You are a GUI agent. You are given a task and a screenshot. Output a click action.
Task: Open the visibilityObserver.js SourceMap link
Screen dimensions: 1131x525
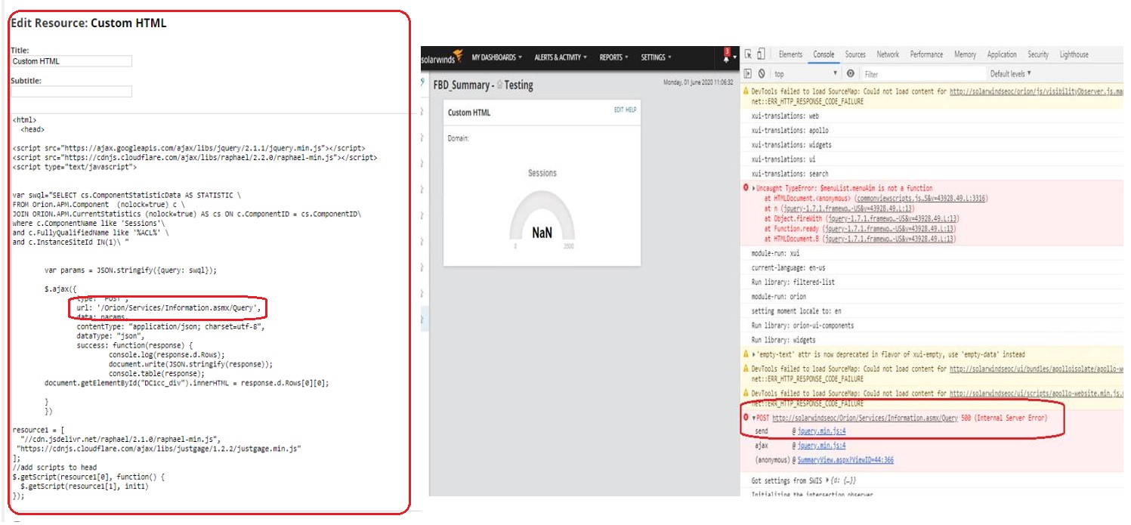1036,91
